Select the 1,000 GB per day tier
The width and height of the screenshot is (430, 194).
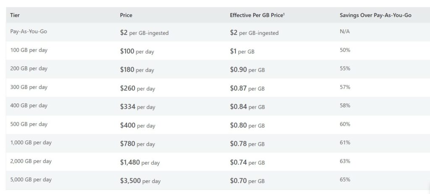31,142
